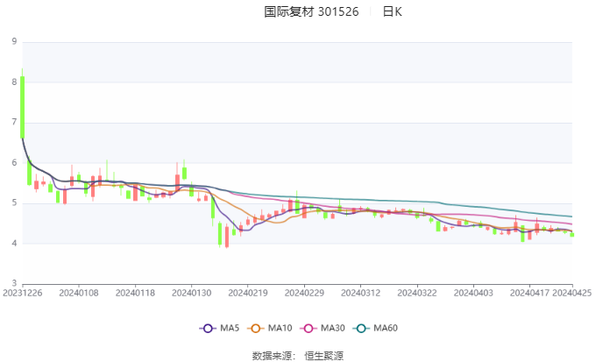Screen dimensions: 596x362
Task: Click the x-axis date 20240219
Action: coord(248,293)
